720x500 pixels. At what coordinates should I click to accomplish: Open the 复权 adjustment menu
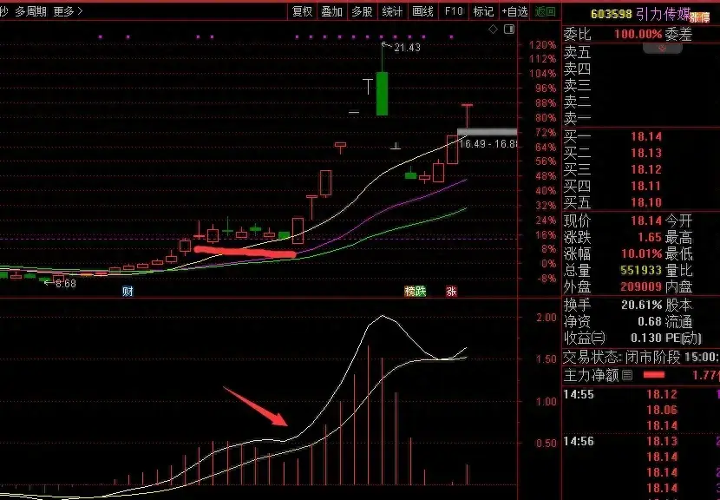click(302, 11)
